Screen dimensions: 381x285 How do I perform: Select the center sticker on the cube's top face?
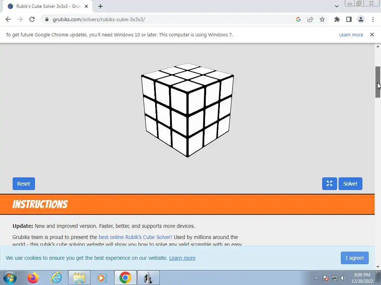point(188,75)
